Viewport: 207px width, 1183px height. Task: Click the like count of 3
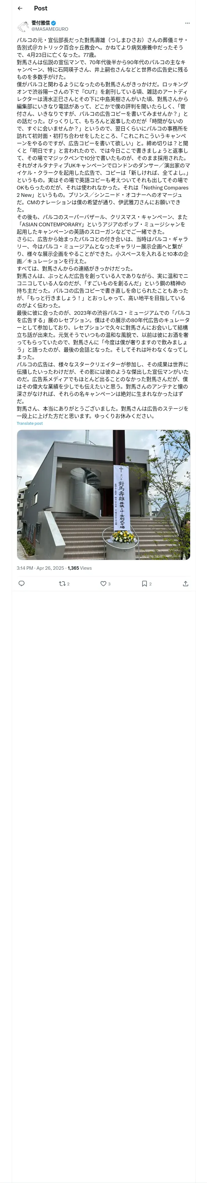(x=109, y=584)
